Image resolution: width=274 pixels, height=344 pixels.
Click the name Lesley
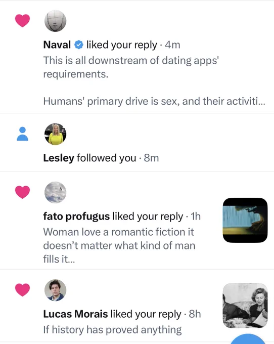[x=59, y=158]
